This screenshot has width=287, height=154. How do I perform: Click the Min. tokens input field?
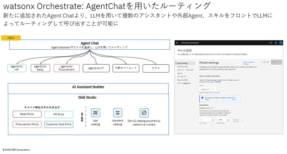[205, 120]
